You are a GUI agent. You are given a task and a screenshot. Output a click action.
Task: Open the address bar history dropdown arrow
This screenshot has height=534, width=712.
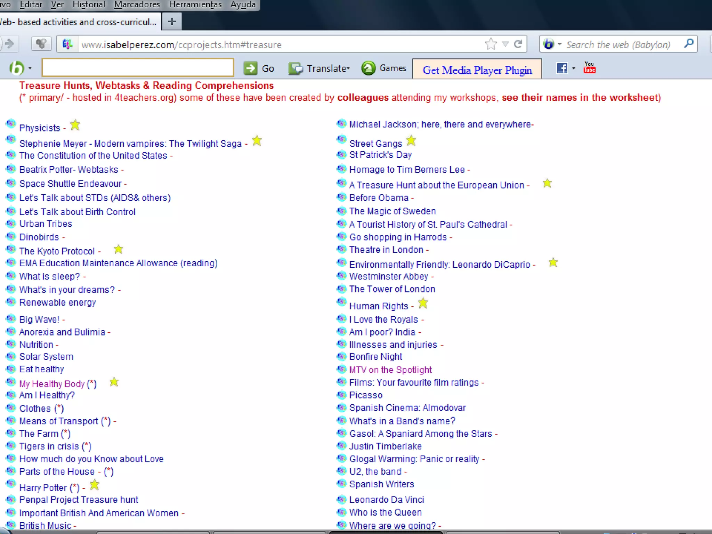[505, 44]
